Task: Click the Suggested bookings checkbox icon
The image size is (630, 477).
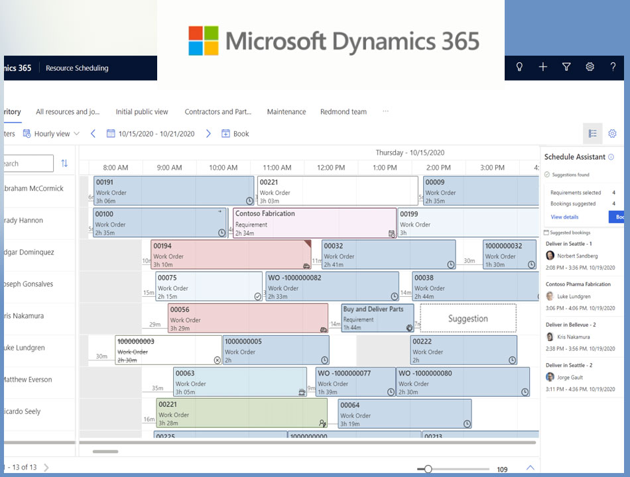Action: (546, 233)
